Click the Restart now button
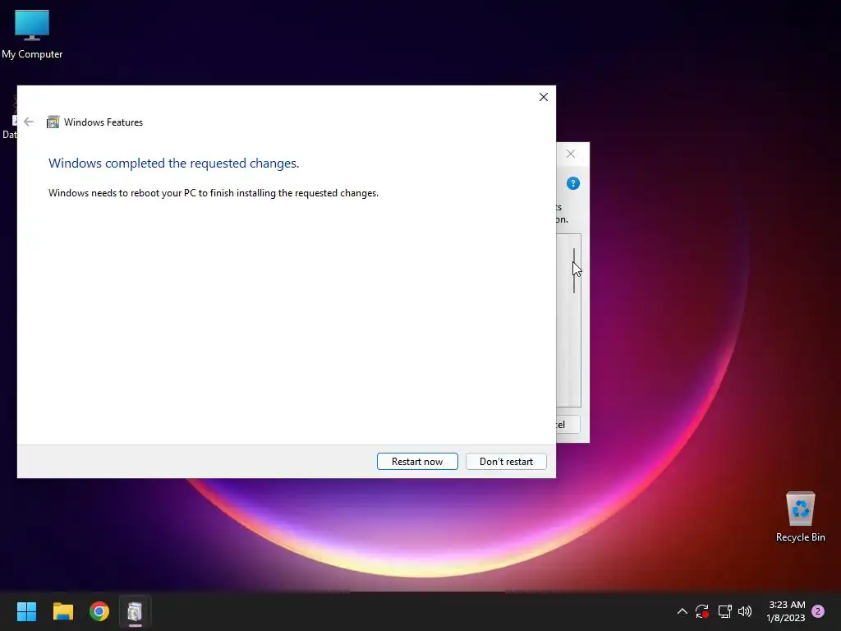This screenshot has width=841, height=631. [417, 462]
